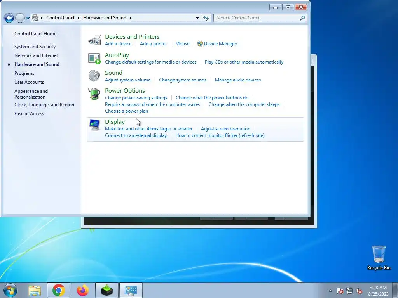Expand the Hardware and Sound breadcrumb arrow
The height and width of the screenshot is (298, 398).
point(131,18)
